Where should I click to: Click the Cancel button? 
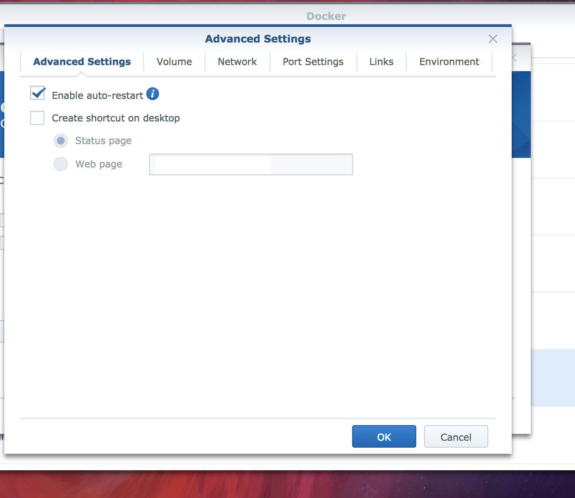point(456,436)
